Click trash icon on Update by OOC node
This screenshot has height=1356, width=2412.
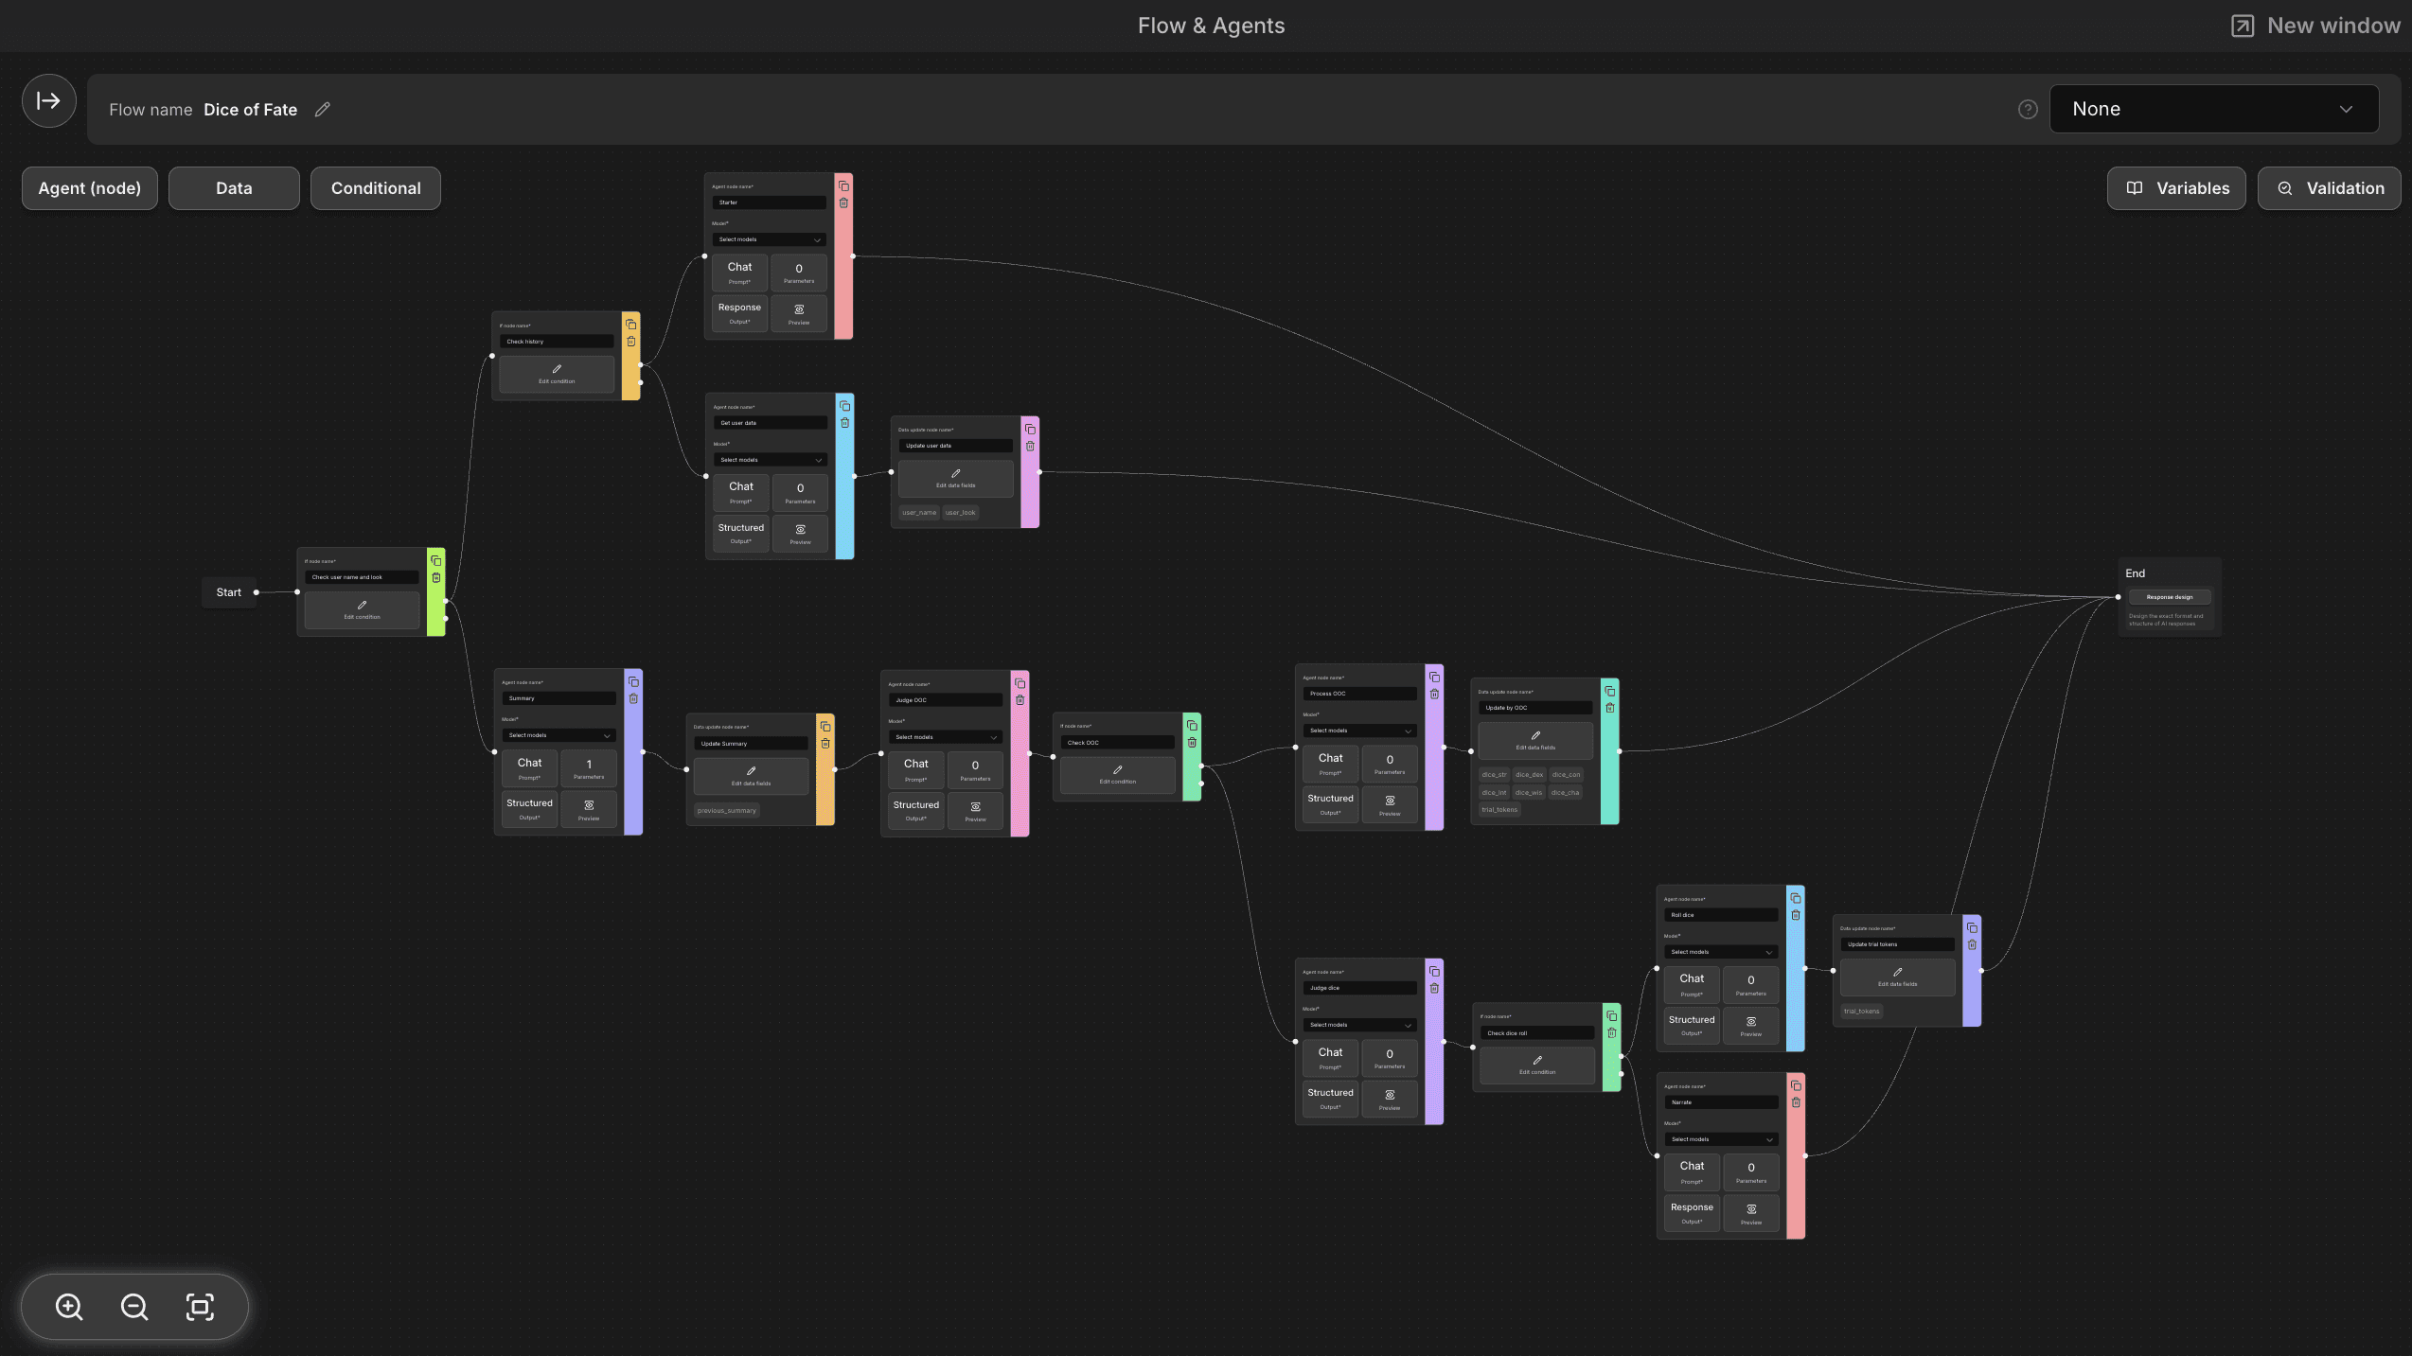[x=1610, y=708]
